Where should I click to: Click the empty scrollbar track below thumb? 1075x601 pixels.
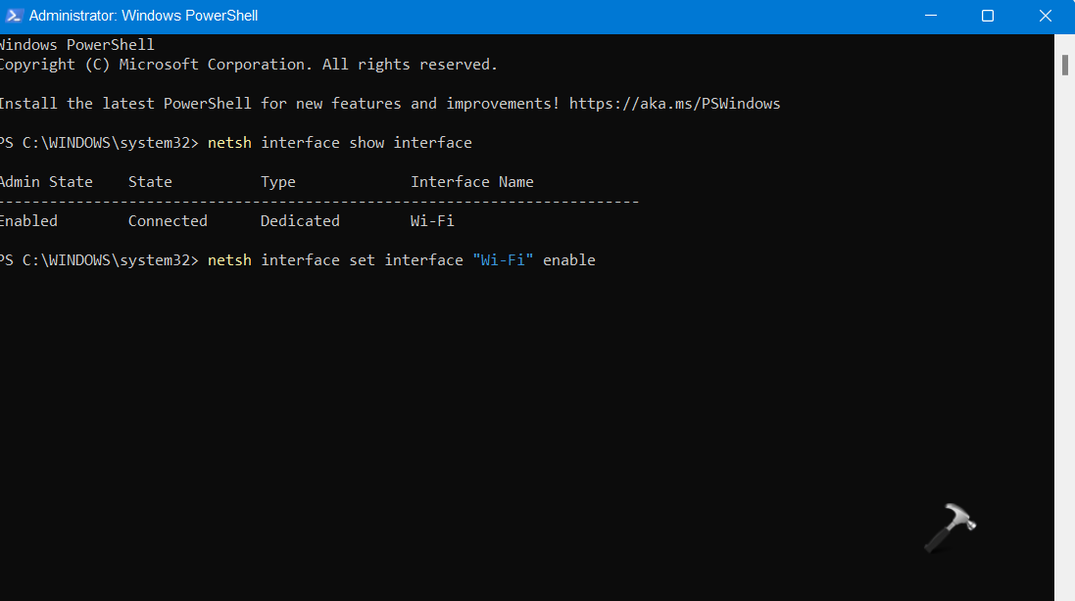click(x=1064, y=343)
